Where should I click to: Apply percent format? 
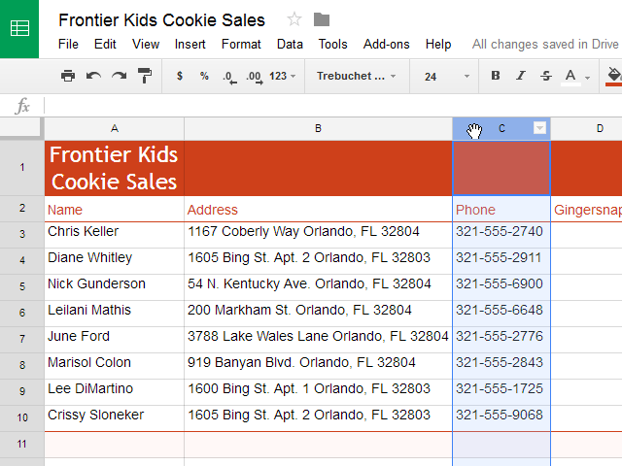(204, 76)
